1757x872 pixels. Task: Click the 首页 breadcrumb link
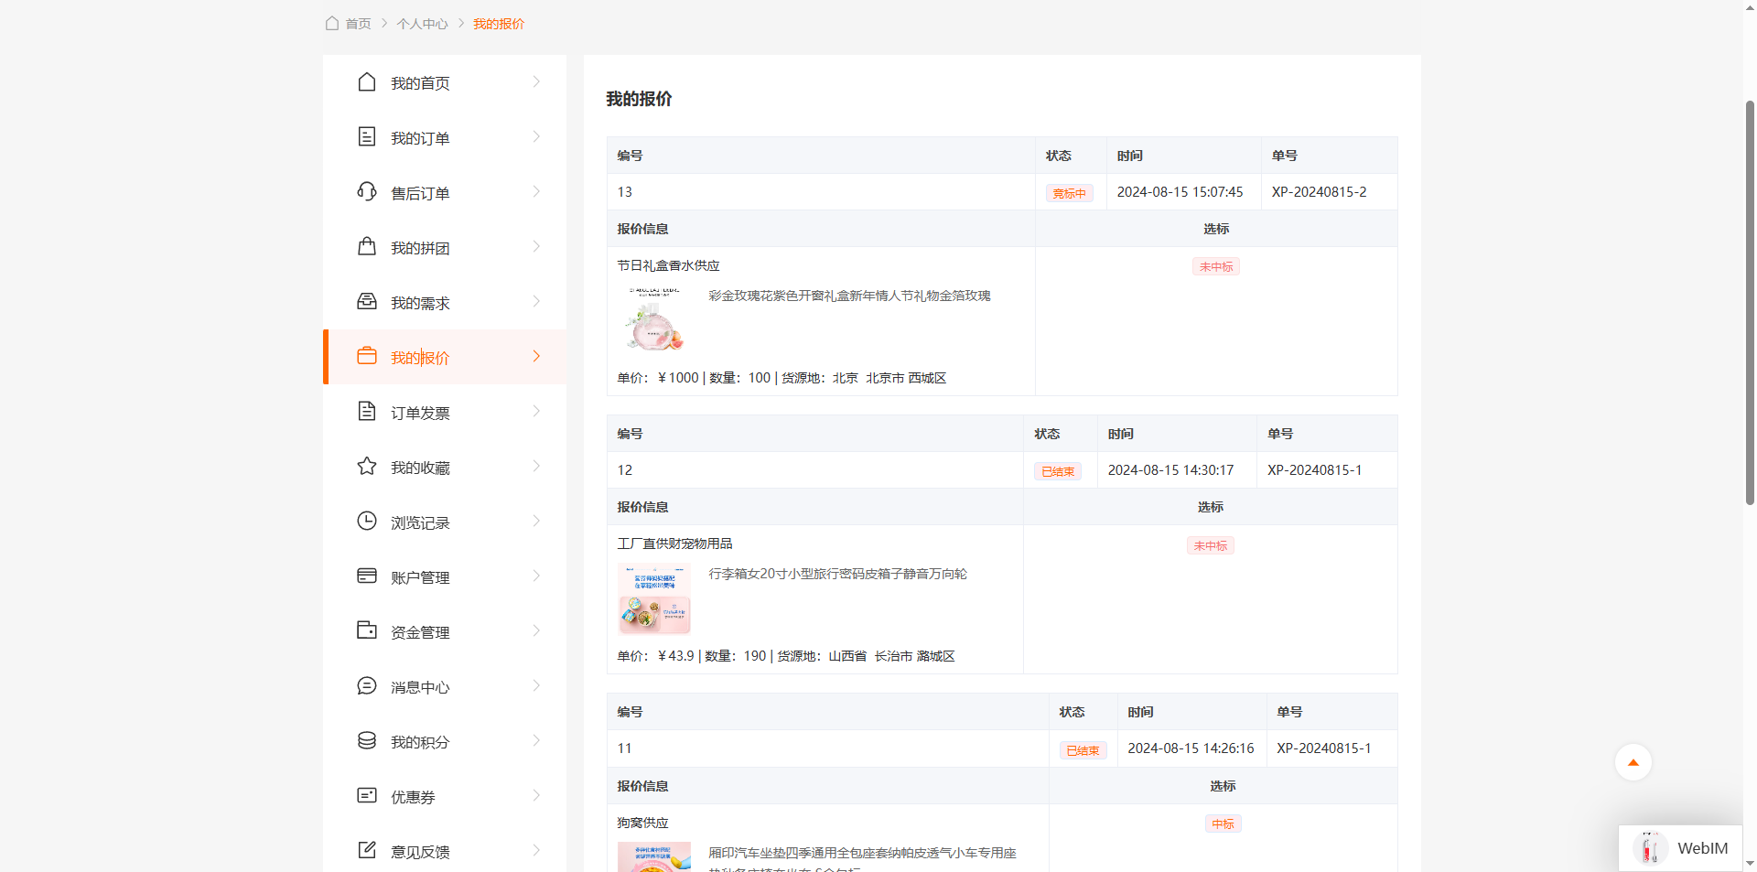click(x=358, y=24)
